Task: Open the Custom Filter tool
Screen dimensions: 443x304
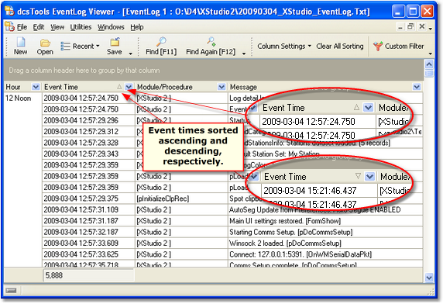Action: [x=398, y=46]
